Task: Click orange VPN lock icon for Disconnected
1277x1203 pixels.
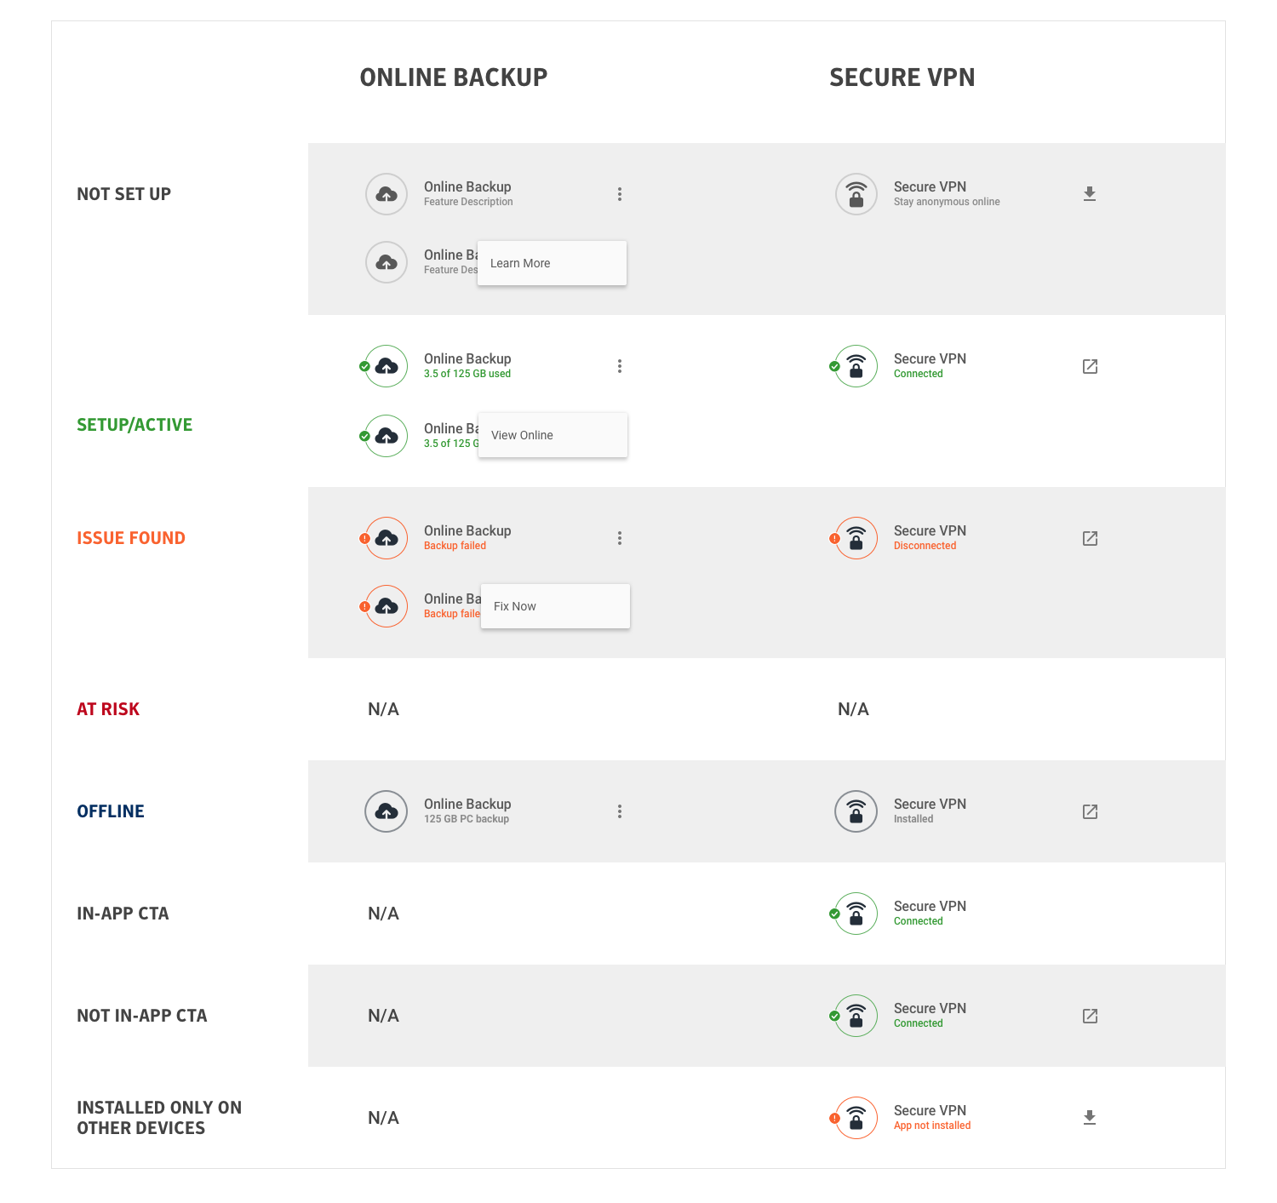Action: [856, 538]
